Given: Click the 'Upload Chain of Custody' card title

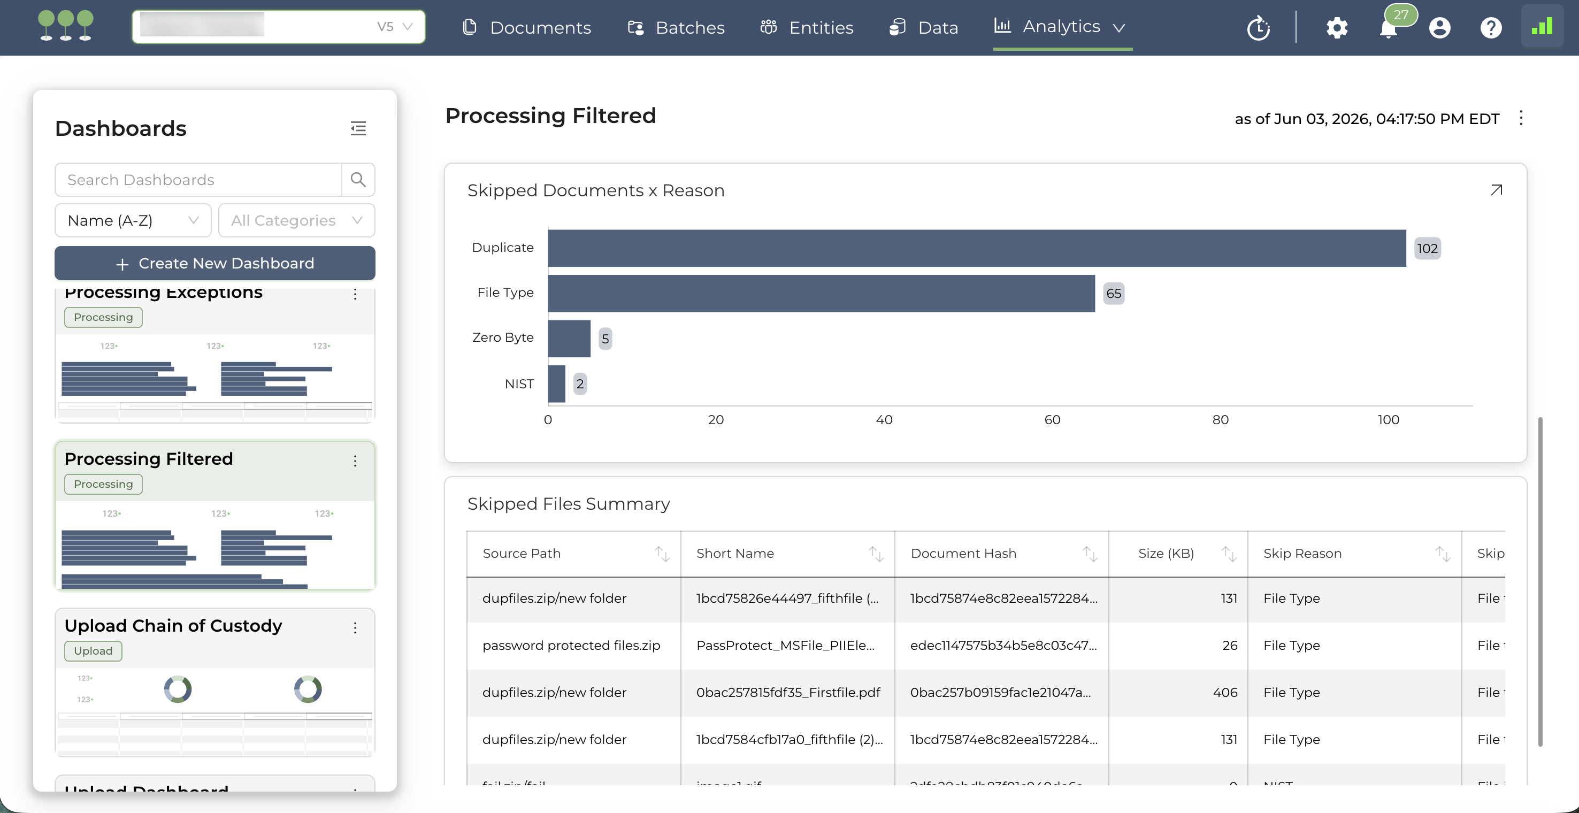Looking at the screenshot, I should (x=173, y=625).
